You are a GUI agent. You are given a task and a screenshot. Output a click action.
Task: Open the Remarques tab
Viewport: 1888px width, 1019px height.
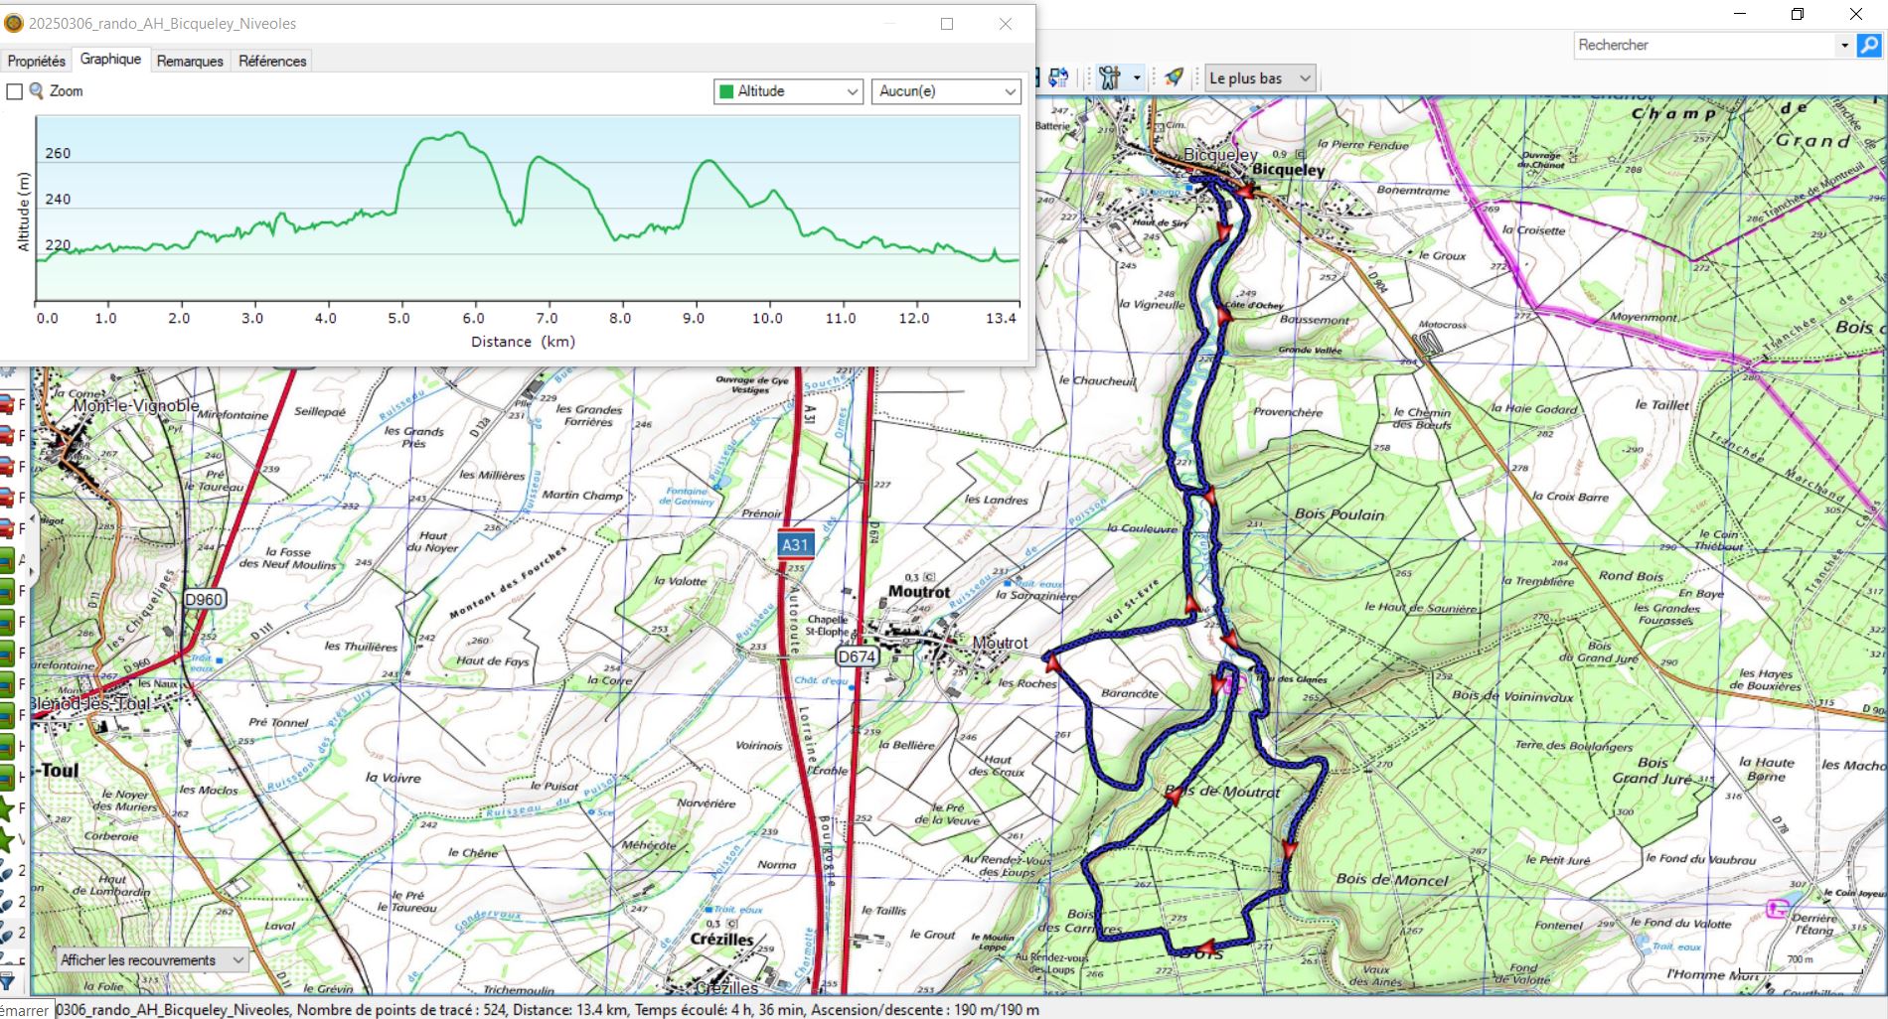[190, 61]
